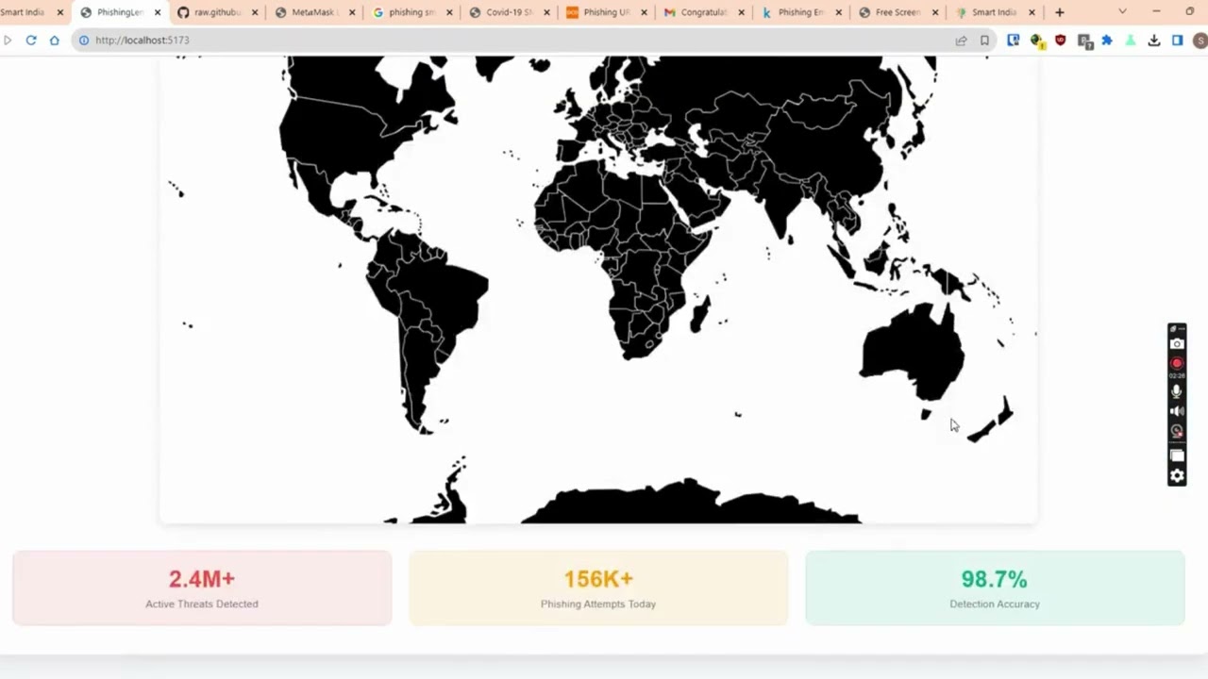Click the green flask labs icon
This screenshot has width=1208, height=679.
pos(1131,41)
